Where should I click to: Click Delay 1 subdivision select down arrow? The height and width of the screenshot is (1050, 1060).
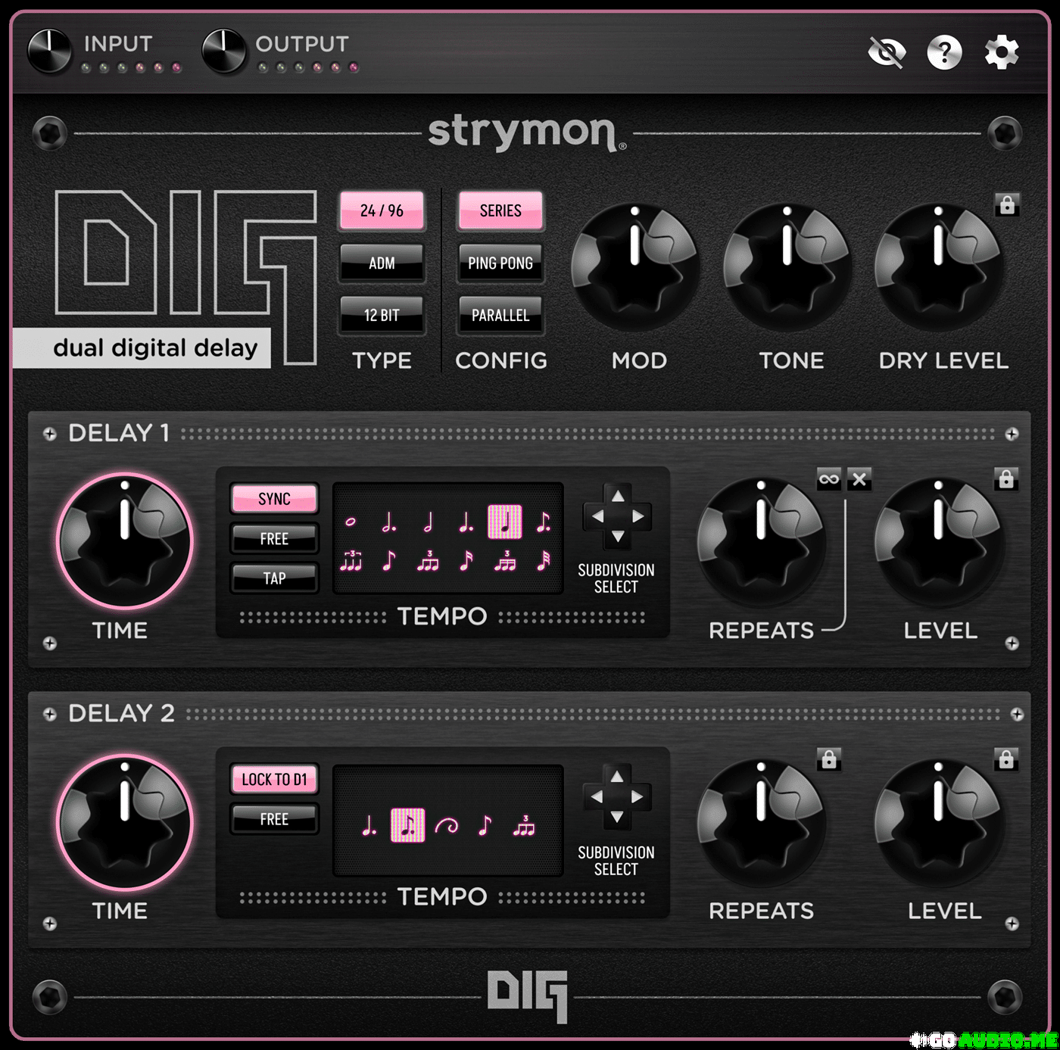point(618,537)
